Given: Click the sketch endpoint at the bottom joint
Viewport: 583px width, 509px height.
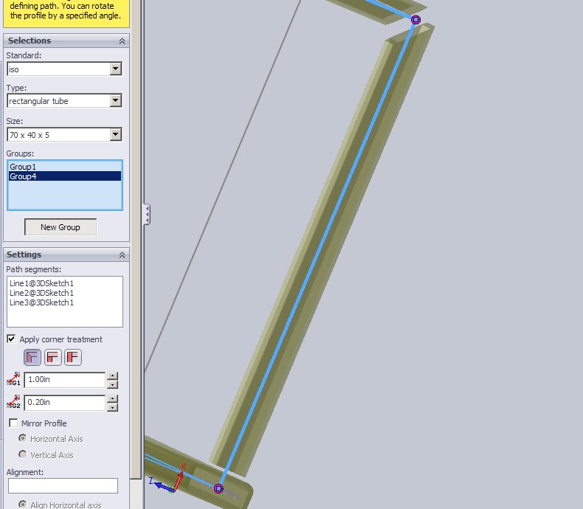Looking at the screenshot, I should pos(218,488).
